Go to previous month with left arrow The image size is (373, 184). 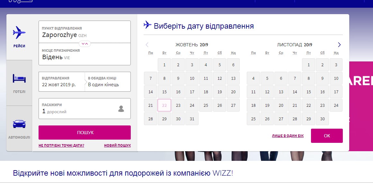(x=147, y=45)
